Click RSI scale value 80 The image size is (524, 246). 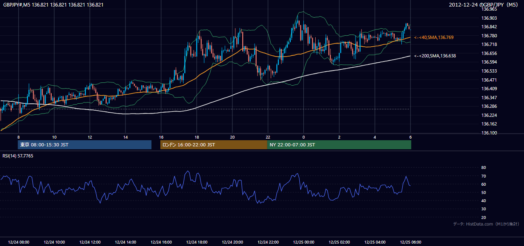(483, 168)
